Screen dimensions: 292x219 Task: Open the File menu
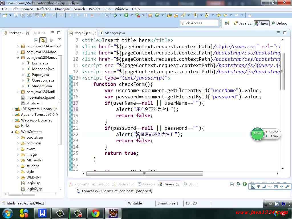[5, 9]
